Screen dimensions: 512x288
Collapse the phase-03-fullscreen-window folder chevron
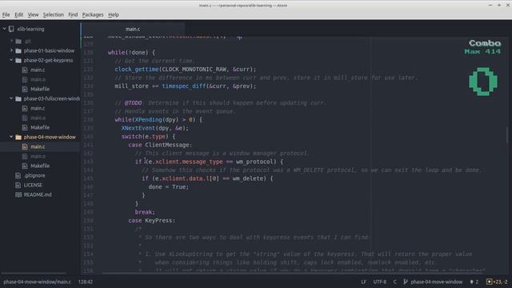(x=11, y=98)
